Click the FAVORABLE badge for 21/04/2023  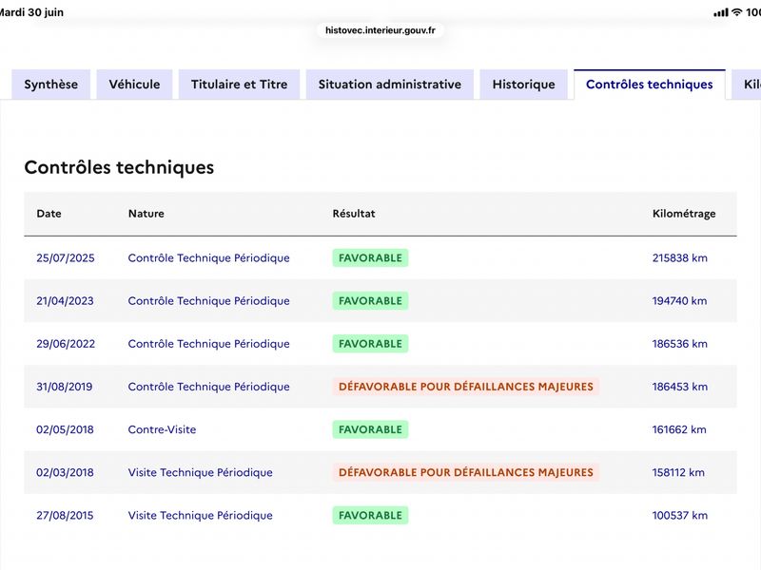click(370, 300)
